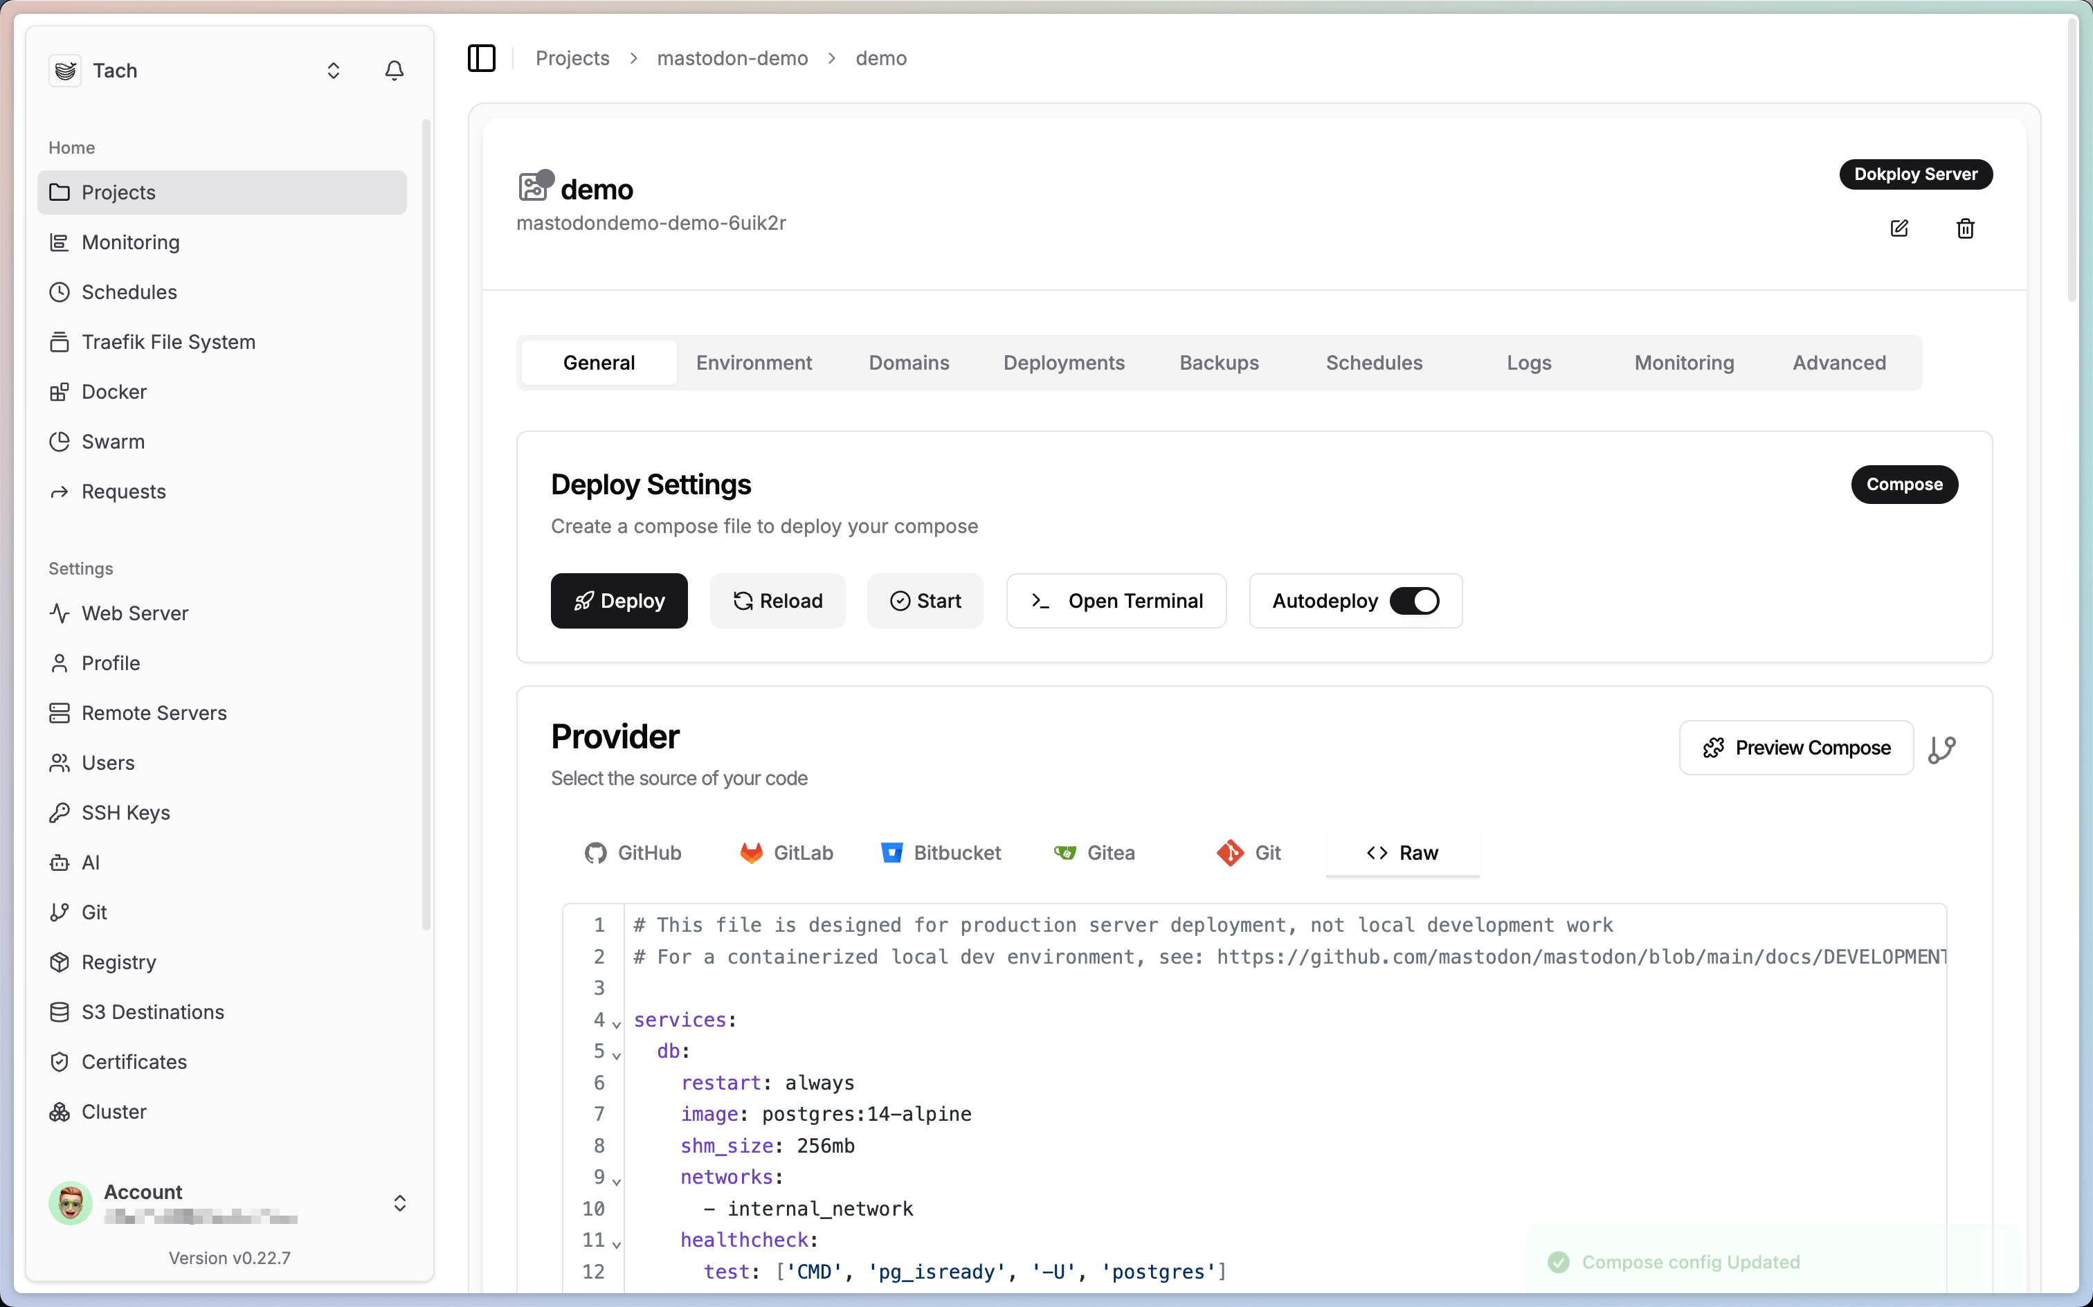The height and width of the screenshot is (1307, 2093).
Task: Click the mastodon-demo breadcrumb link
Action: tap(732, 58)
